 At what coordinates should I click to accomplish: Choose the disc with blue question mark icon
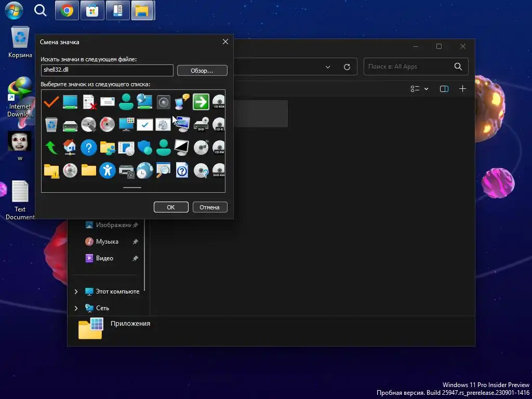[201, 170]
